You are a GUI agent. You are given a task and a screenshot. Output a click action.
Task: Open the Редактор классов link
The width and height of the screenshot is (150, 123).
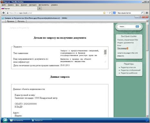(128, 67)
